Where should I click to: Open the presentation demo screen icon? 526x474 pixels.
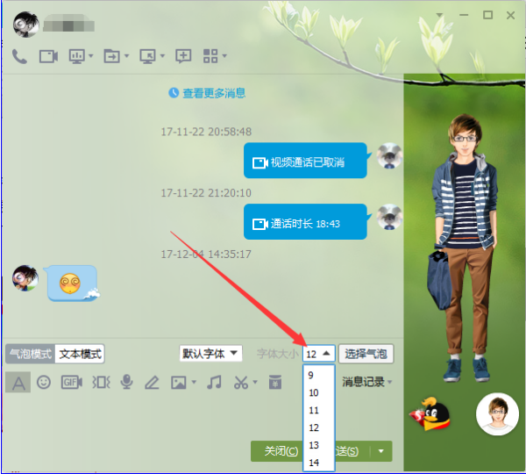point(77,56)
